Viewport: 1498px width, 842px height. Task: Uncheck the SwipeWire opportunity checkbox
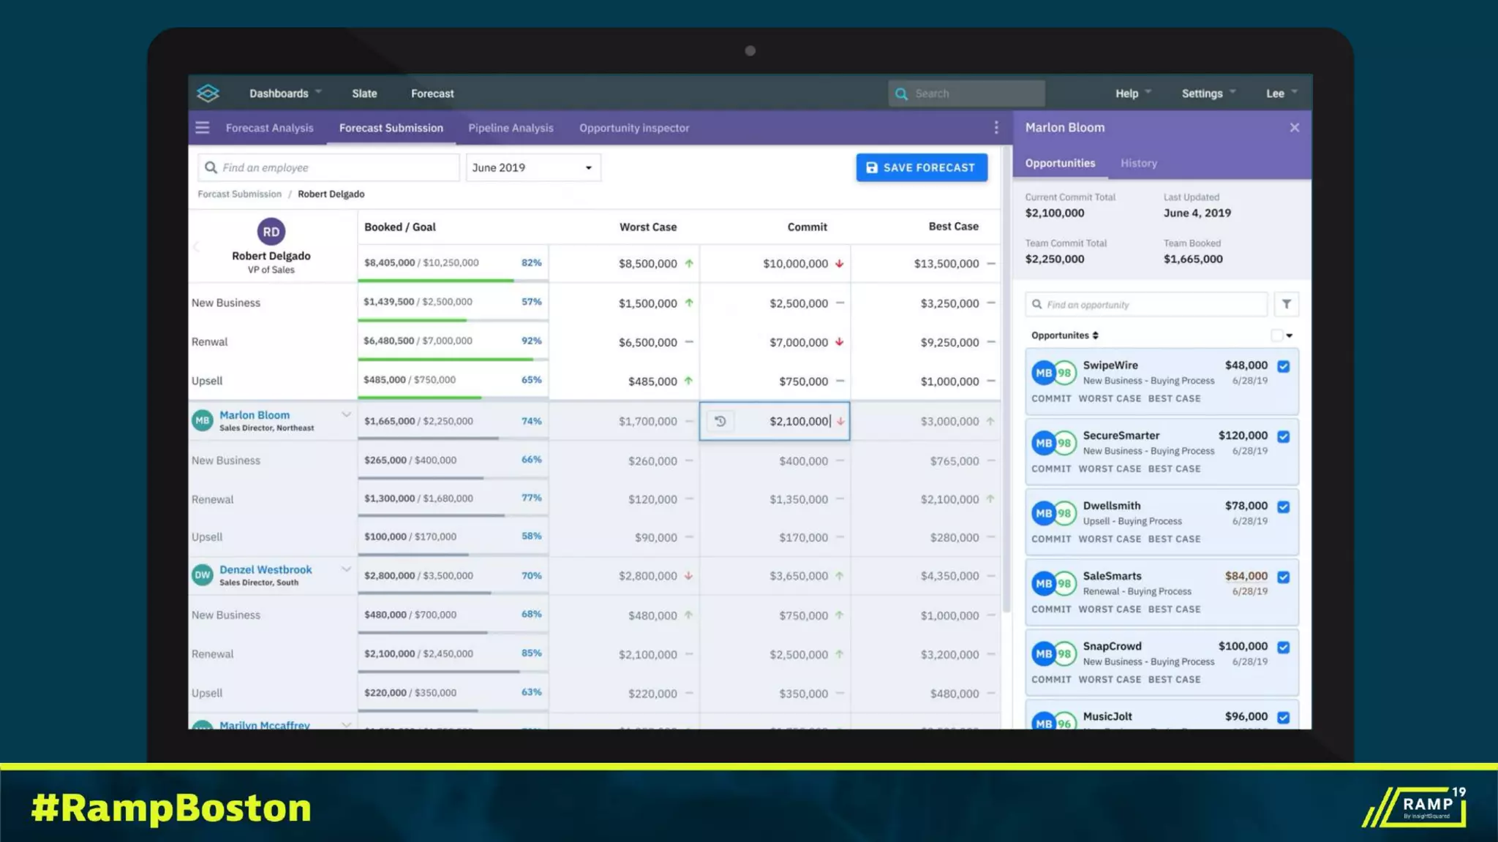1284,366
